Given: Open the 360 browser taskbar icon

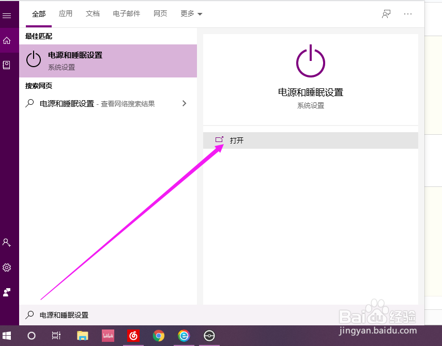Looking at the screenshot, I should point(184,336).
